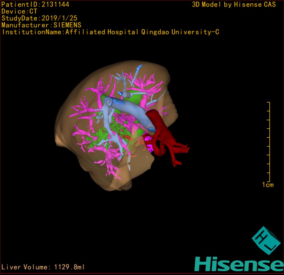
Task: Click the Liver Volume: 1129.8ml readout
Action: [43, 267]
